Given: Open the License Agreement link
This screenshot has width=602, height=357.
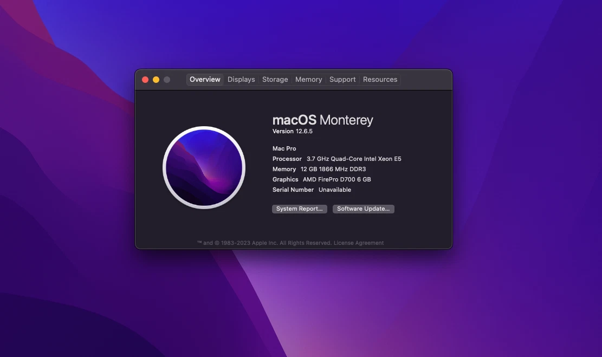Looking at the screenshot, I should [x=359, y=243].
